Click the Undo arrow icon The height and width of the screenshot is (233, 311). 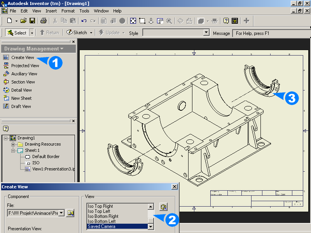point(84,21)
